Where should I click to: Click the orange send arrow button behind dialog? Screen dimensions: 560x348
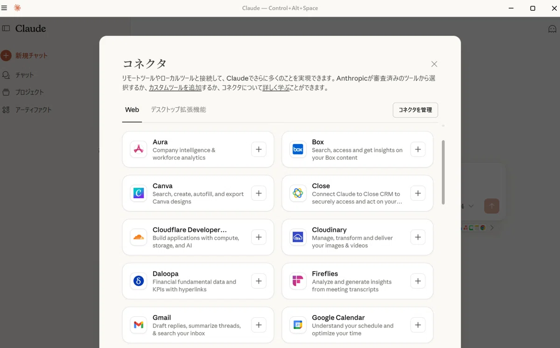[x=492, y=206]
